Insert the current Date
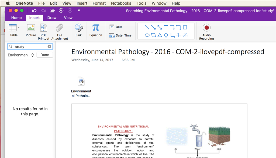Image resolution: width=276 pixels, height=158 pixels. 116,27
